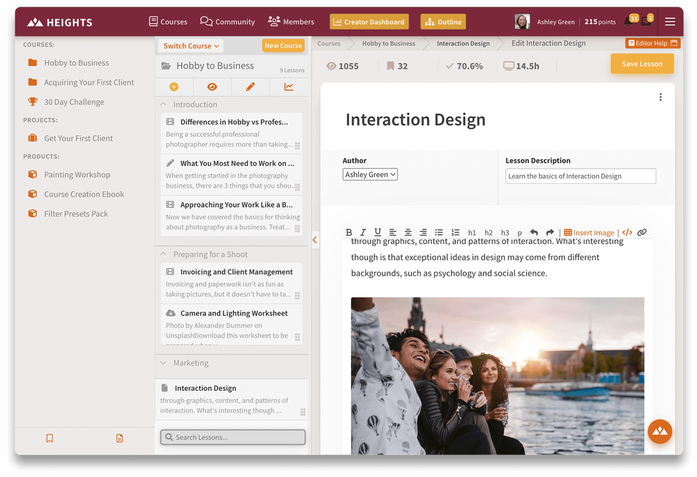Apply h1 heading style
Viewport: 697px width, 477px height.
click(472, 233)
